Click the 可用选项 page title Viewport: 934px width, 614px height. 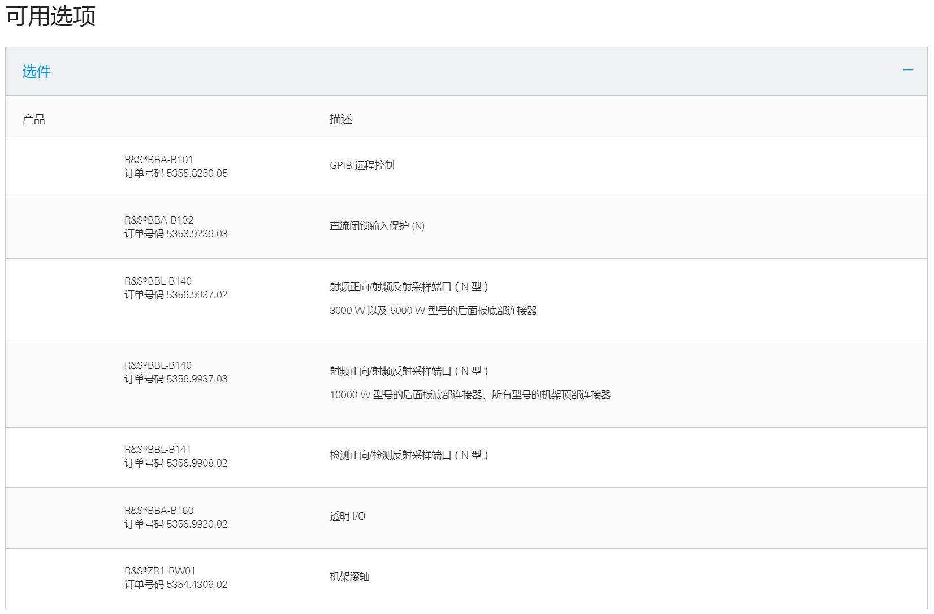coord(51,16)
